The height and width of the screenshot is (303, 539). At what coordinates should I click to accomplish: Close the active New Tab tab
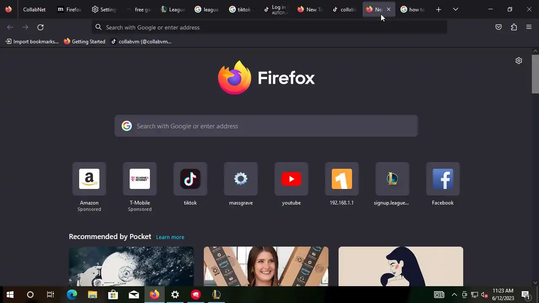pos(388,9)
